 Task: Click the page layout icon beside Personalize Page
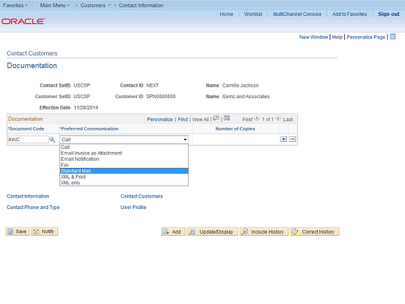tap(392, 37)
